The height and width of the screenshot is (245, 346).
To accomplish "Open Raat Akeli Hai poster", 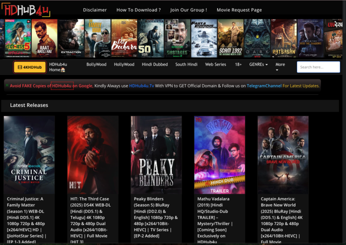I will [45, 38].
